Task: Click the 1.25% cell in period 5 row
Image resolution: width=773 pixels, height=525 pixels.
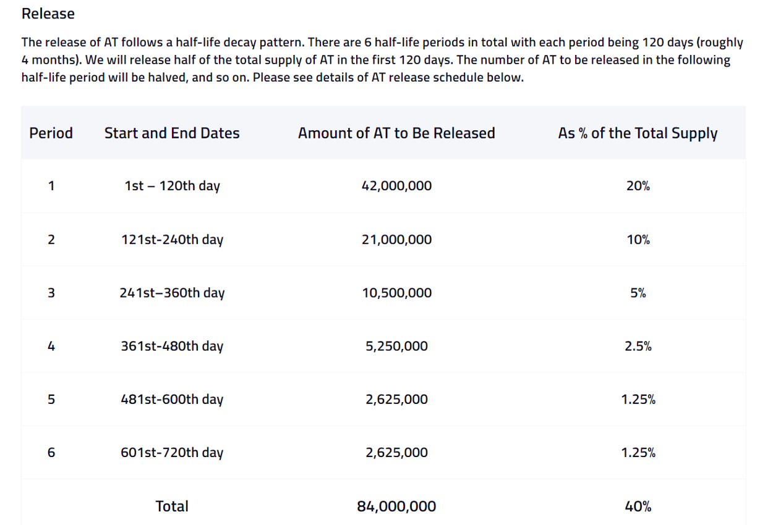Action: 638,399
